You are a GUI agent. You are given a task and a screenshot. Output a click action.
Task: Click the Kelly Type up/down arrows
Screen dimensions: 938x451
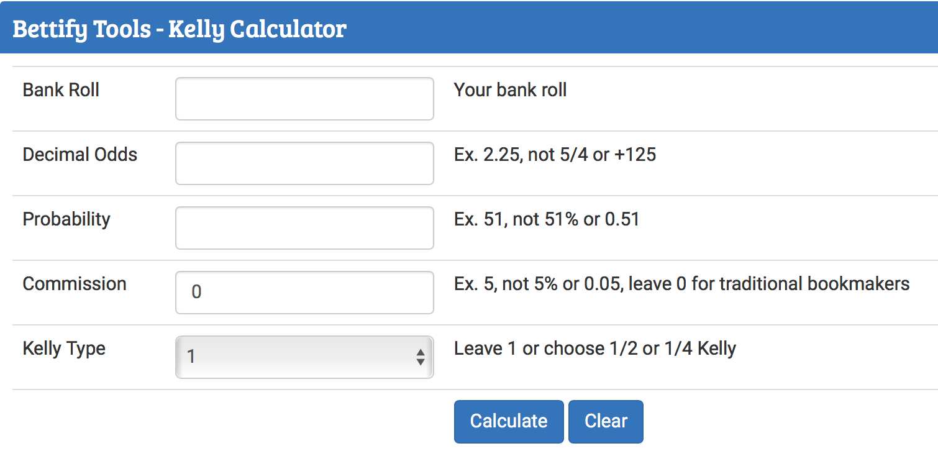coord(421,357)
